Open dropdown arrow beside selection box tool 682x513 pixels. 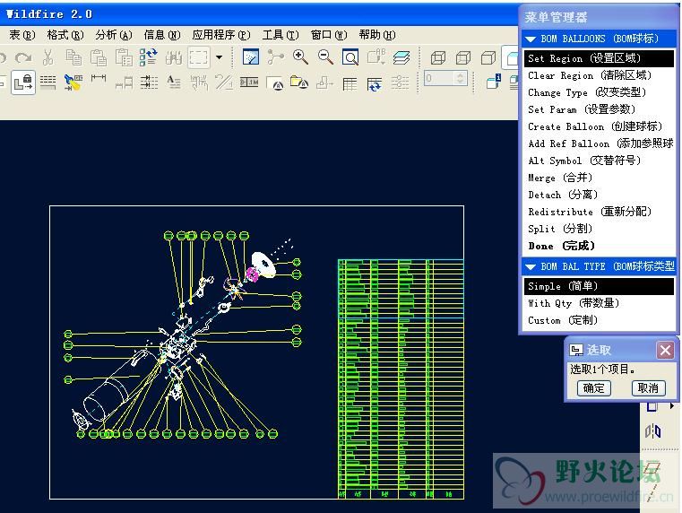pyautogui.click(x=220, y=57)
